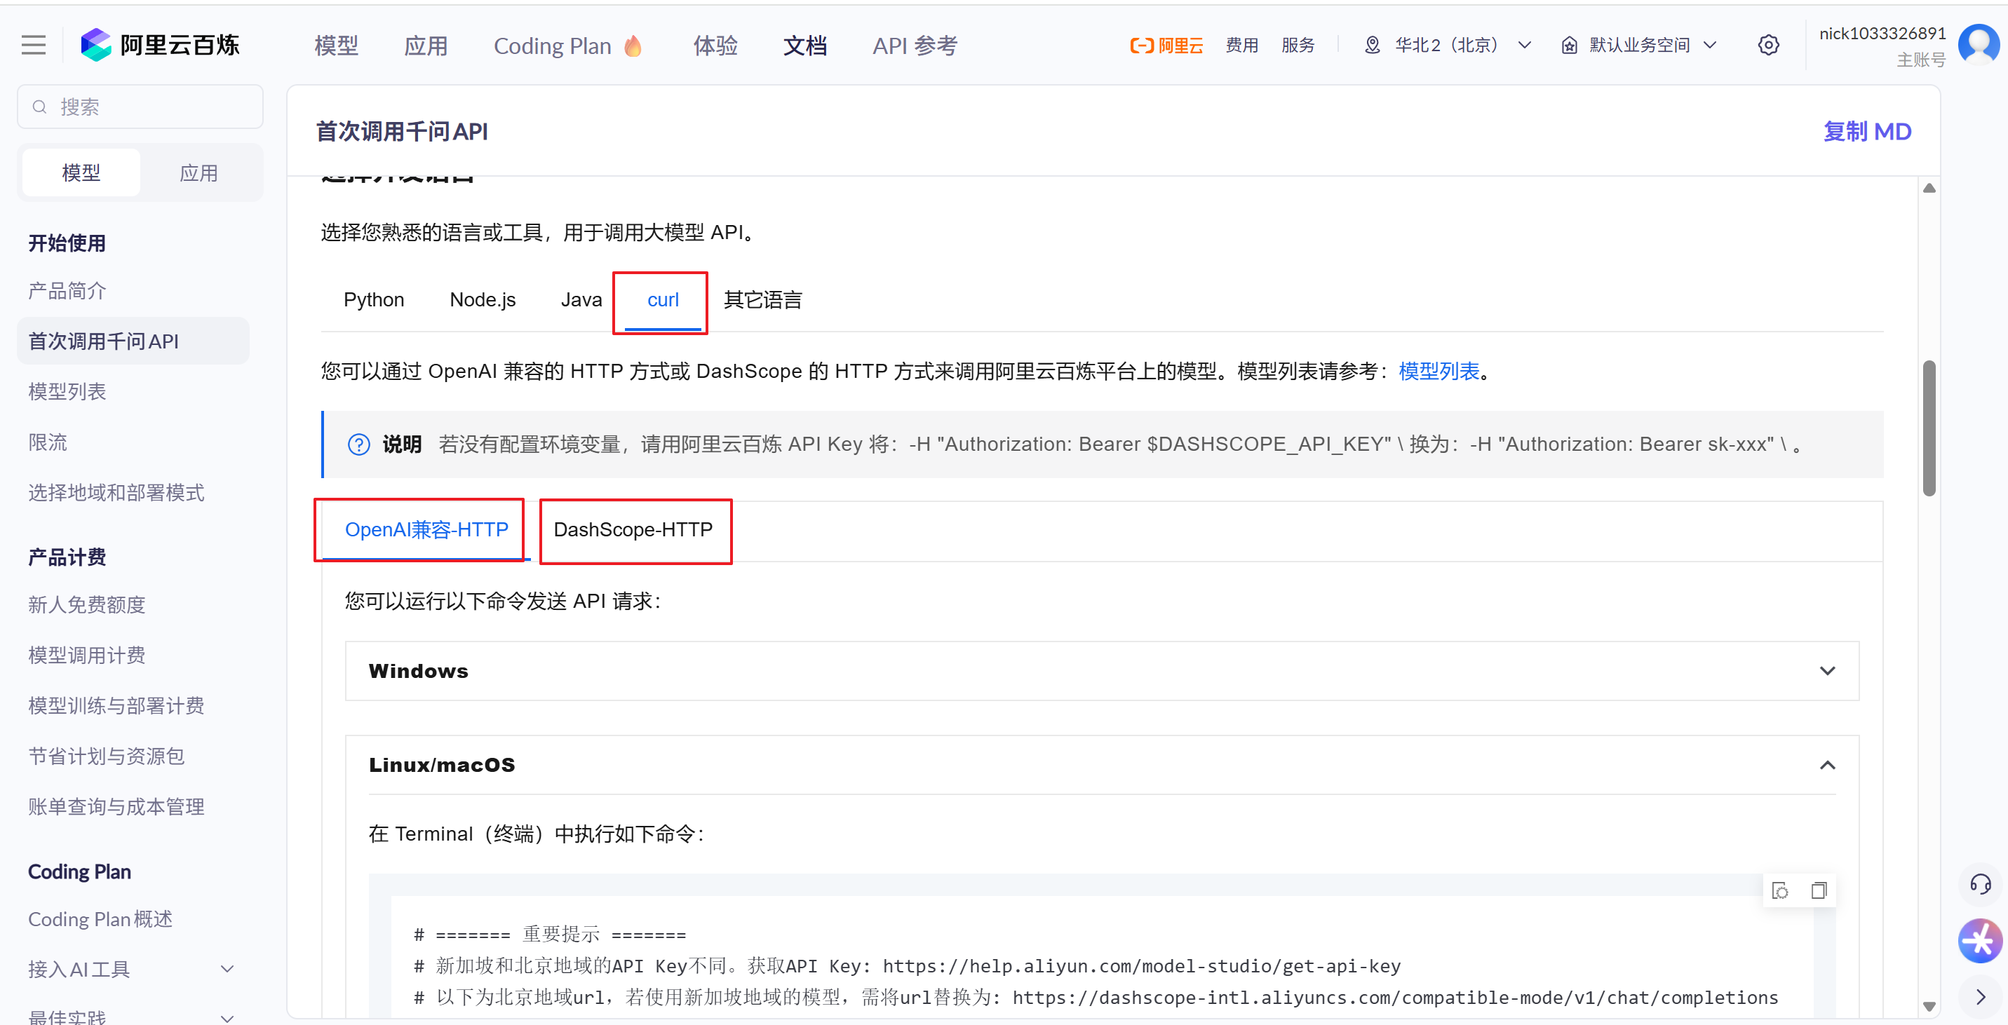This screenshot has width=2008, height=1025.
Task: Switch sidebar toggle to 应用
Action: point(198,172)
